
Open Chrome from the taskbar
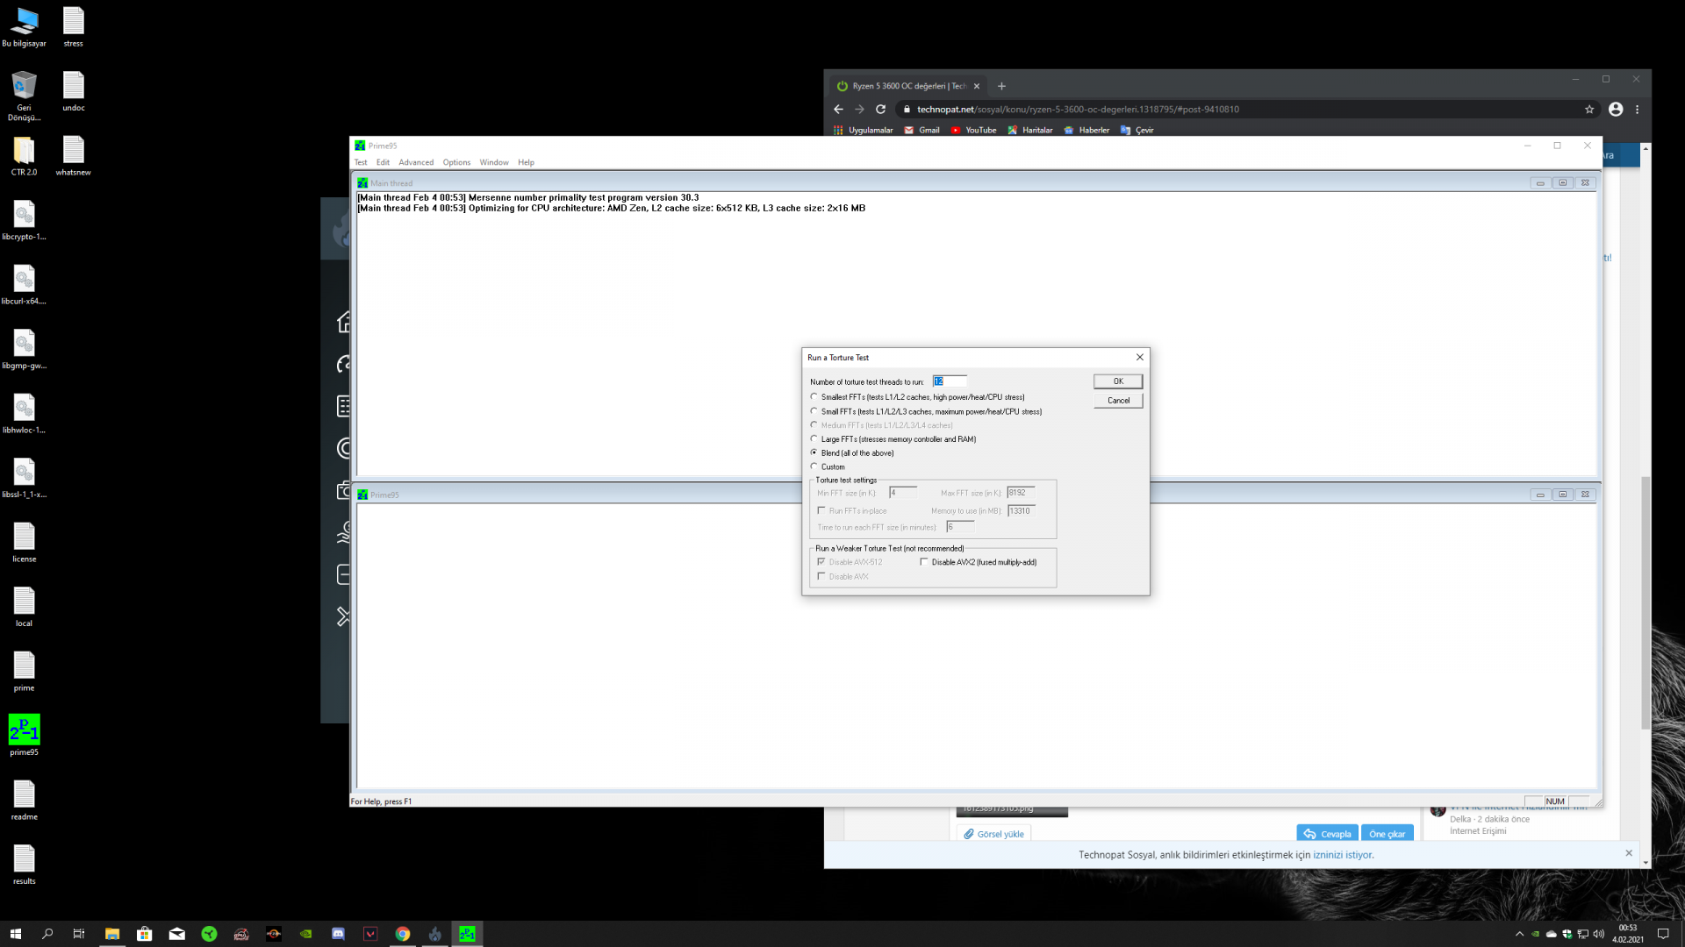402,934
